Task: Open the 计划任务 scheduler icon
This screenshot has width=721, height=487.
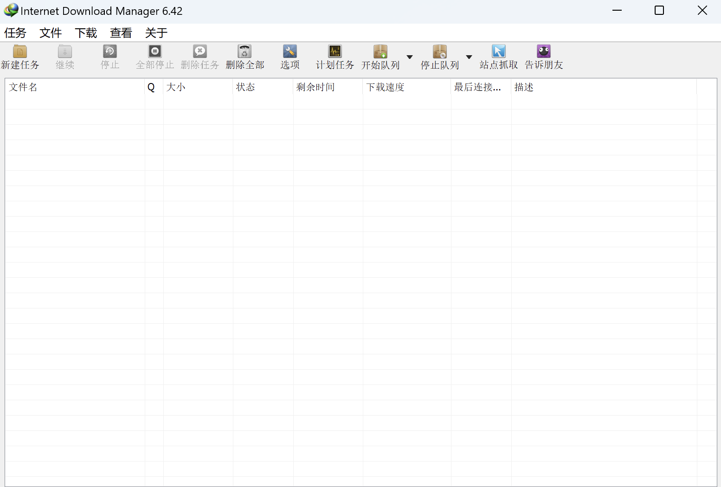Action: [x=335, y=51]
